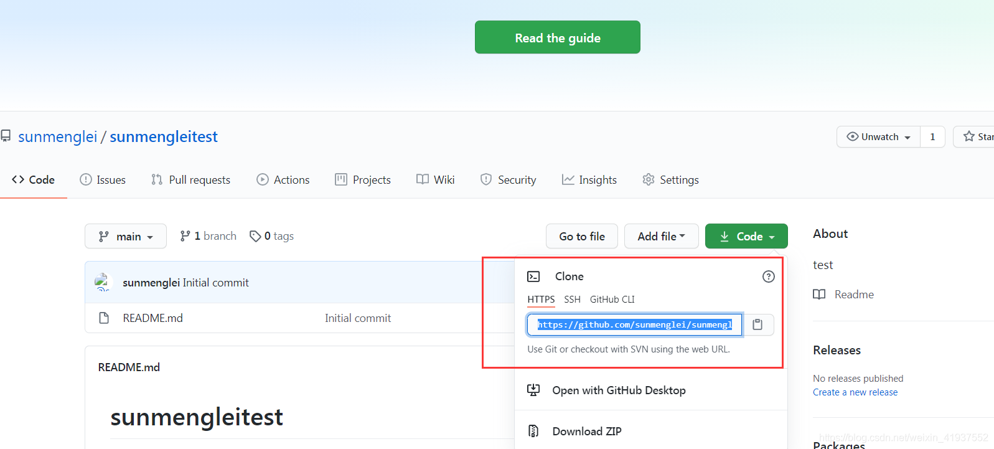
Task: Click the Issues circle icon
Action: (x=86, y=179)
